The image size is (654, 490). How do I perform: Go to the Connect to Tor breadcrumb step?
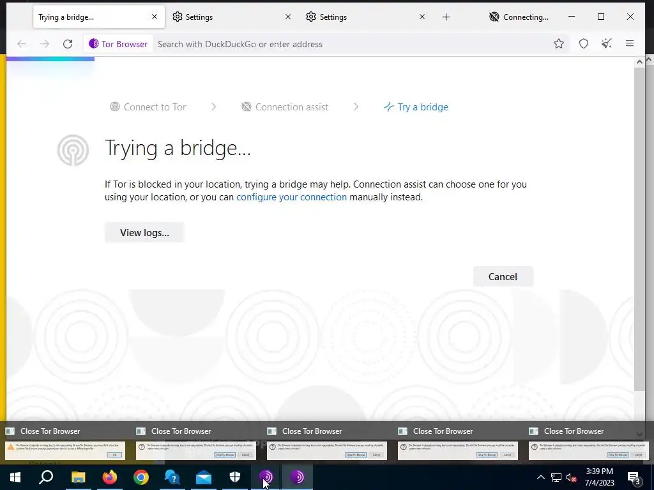point(148,107)
